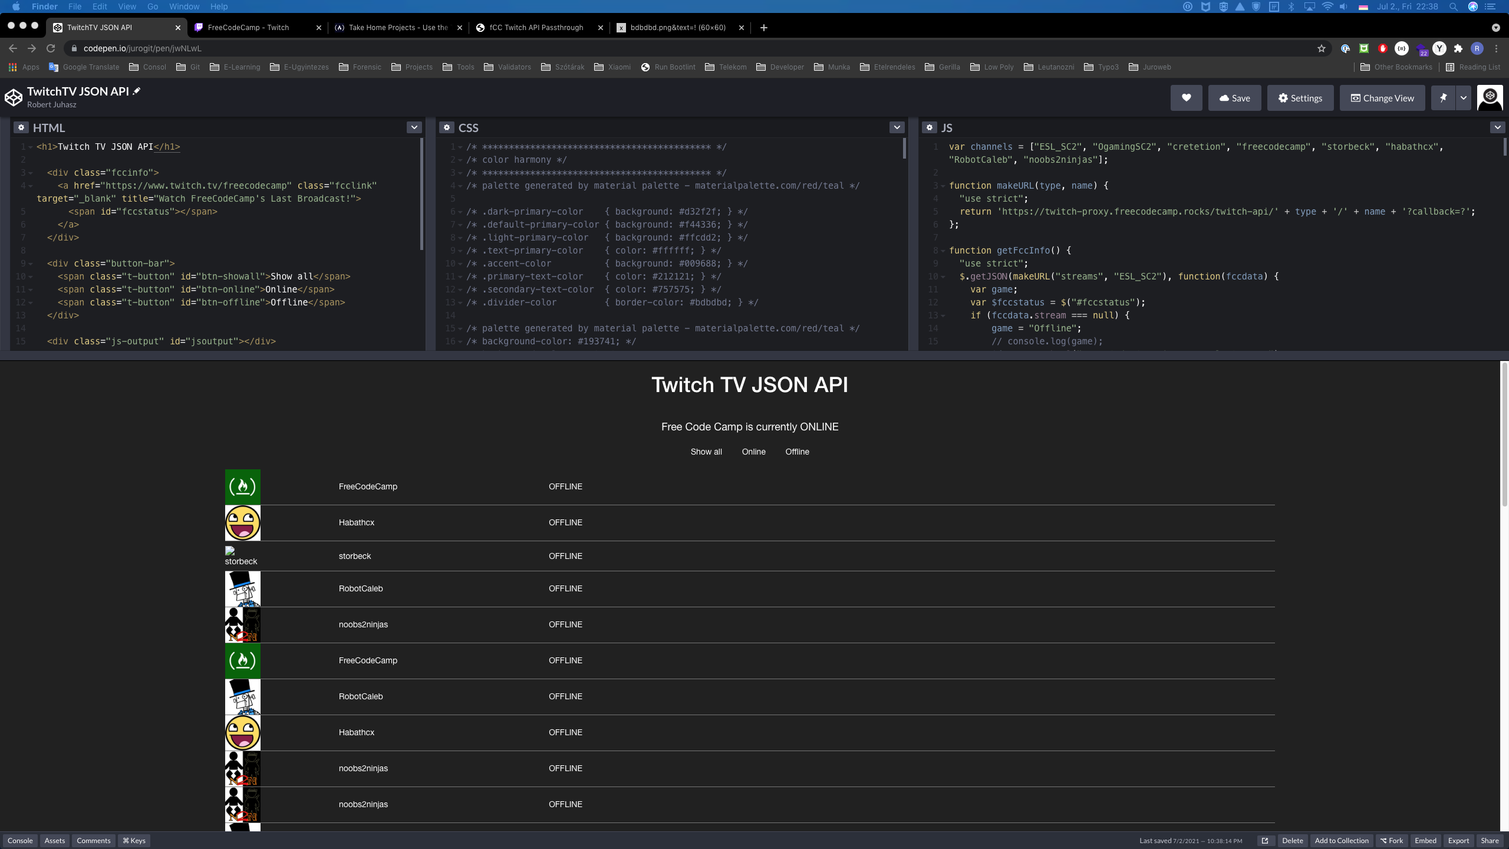Open dropdown arrow beside pin button
This screenshot has width=1509, height=849.
tap(1463, 98)
